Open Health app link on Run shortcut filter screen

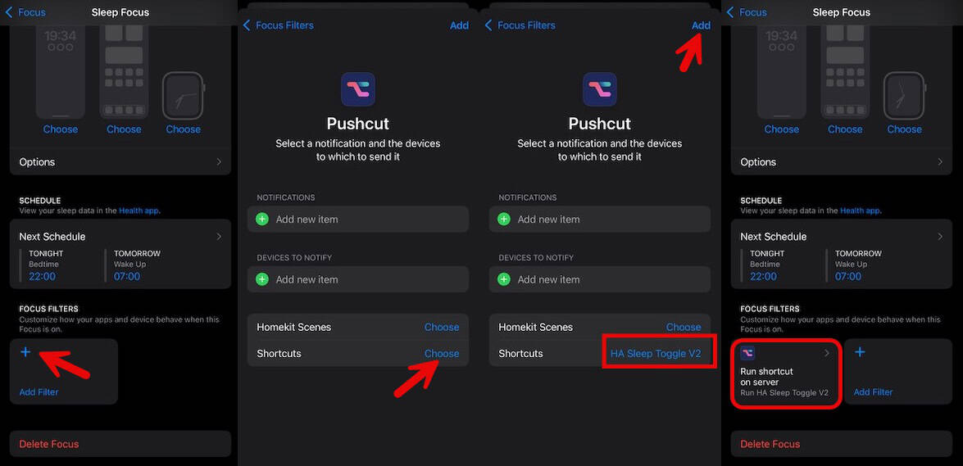coord(860,210)
